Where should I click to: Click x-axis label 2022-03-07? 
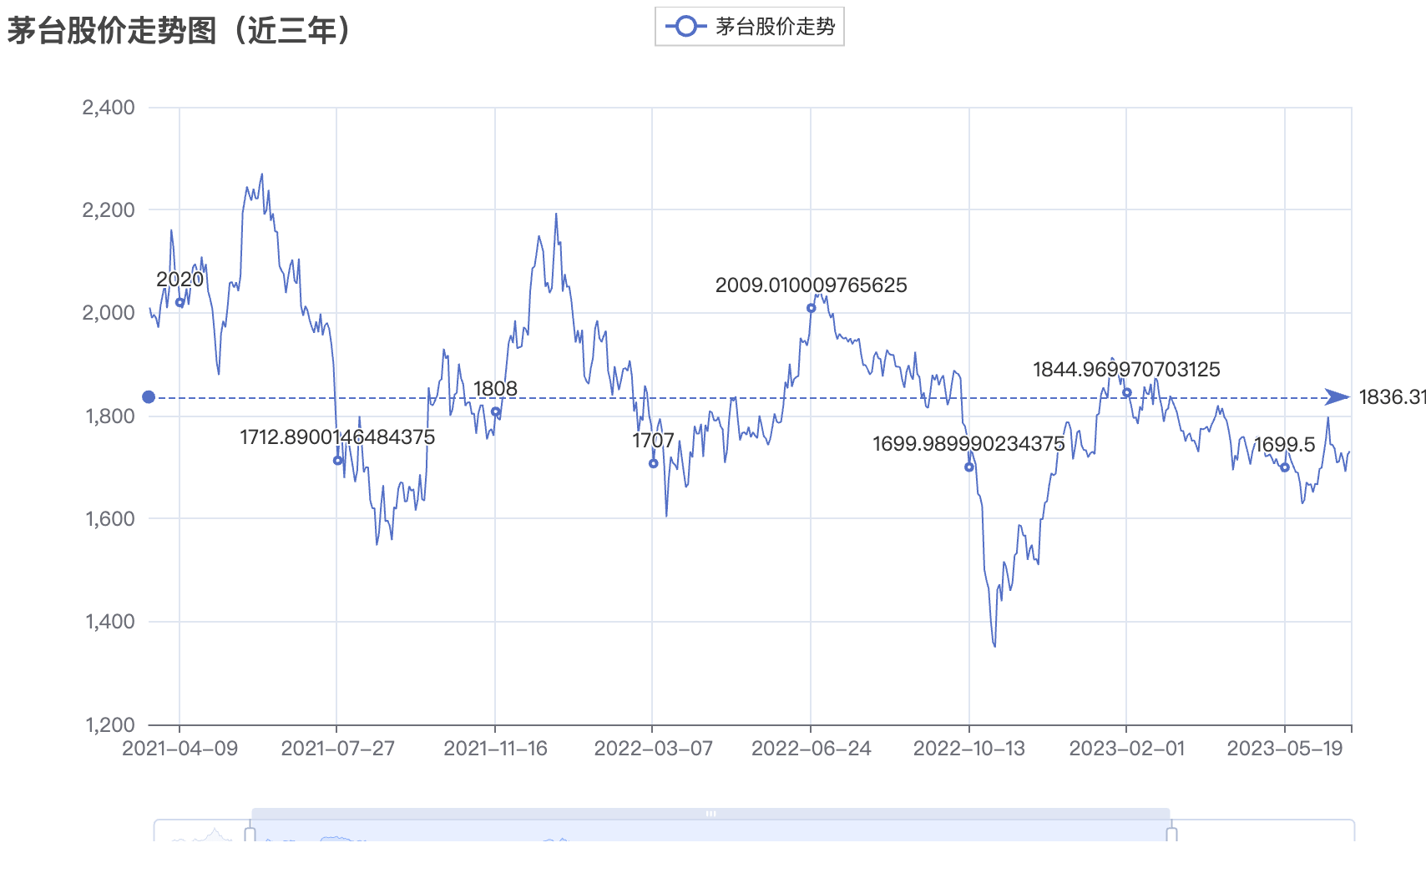[x=653, y=749]
